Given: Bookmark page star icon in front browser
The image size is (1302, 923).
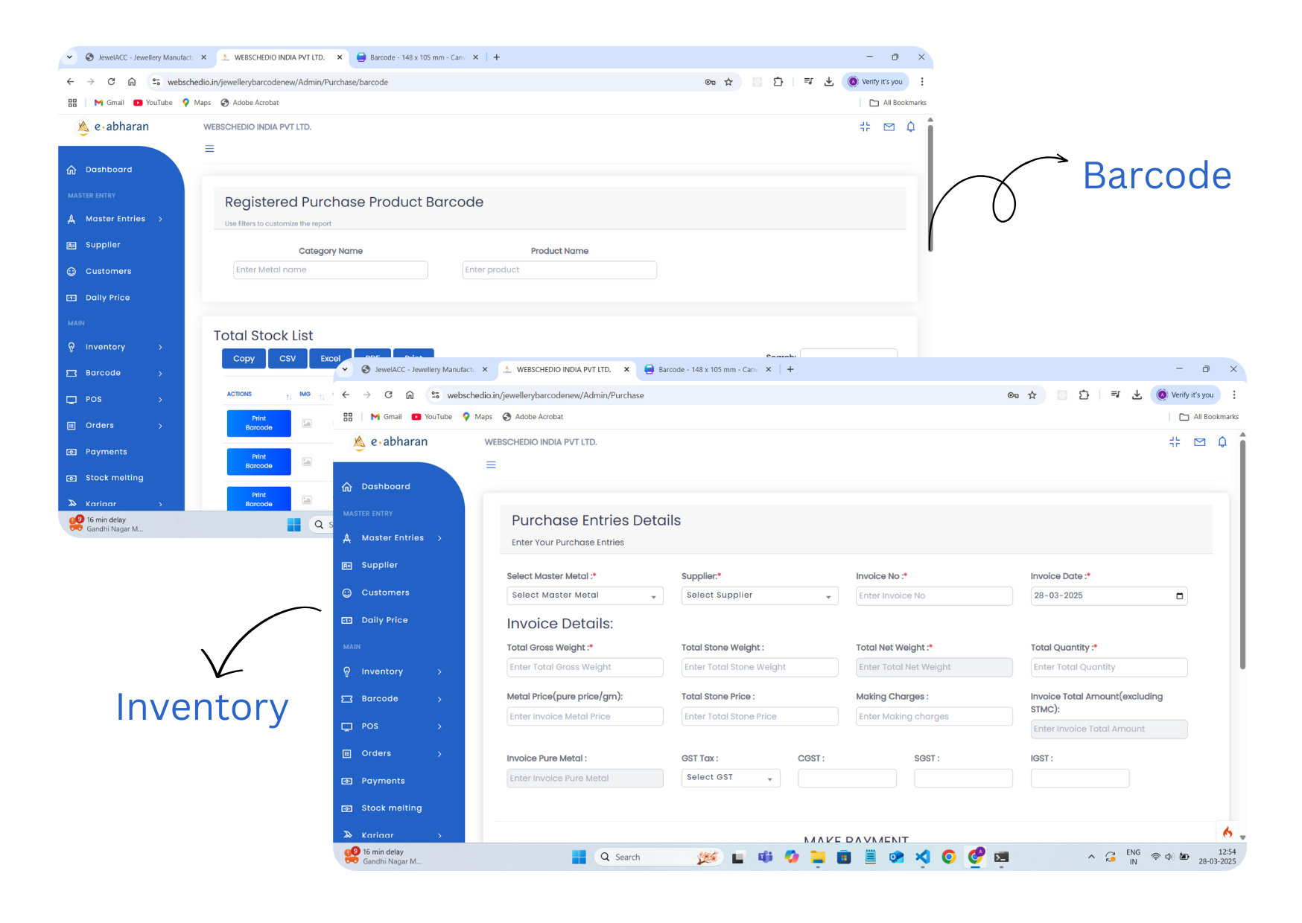Looking at the screenshot, I should click(x=1032, y=395).
